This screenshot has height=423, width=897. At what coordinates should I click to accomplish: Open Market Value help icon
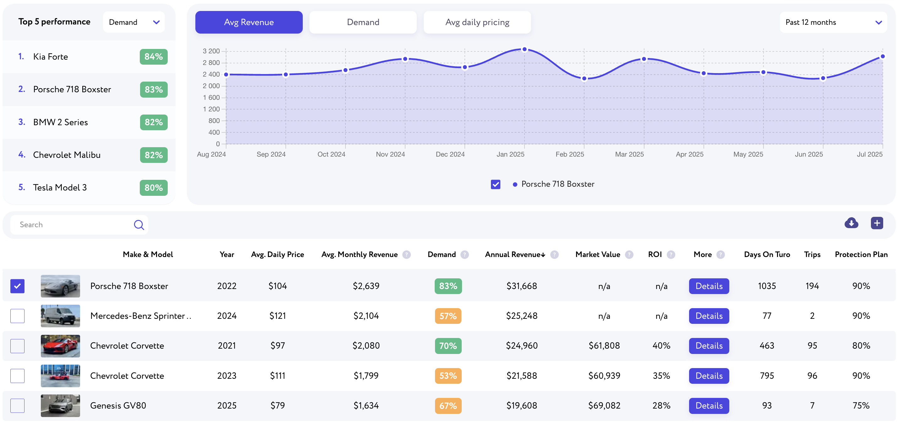pyautogui.click(x=629, y=254)
